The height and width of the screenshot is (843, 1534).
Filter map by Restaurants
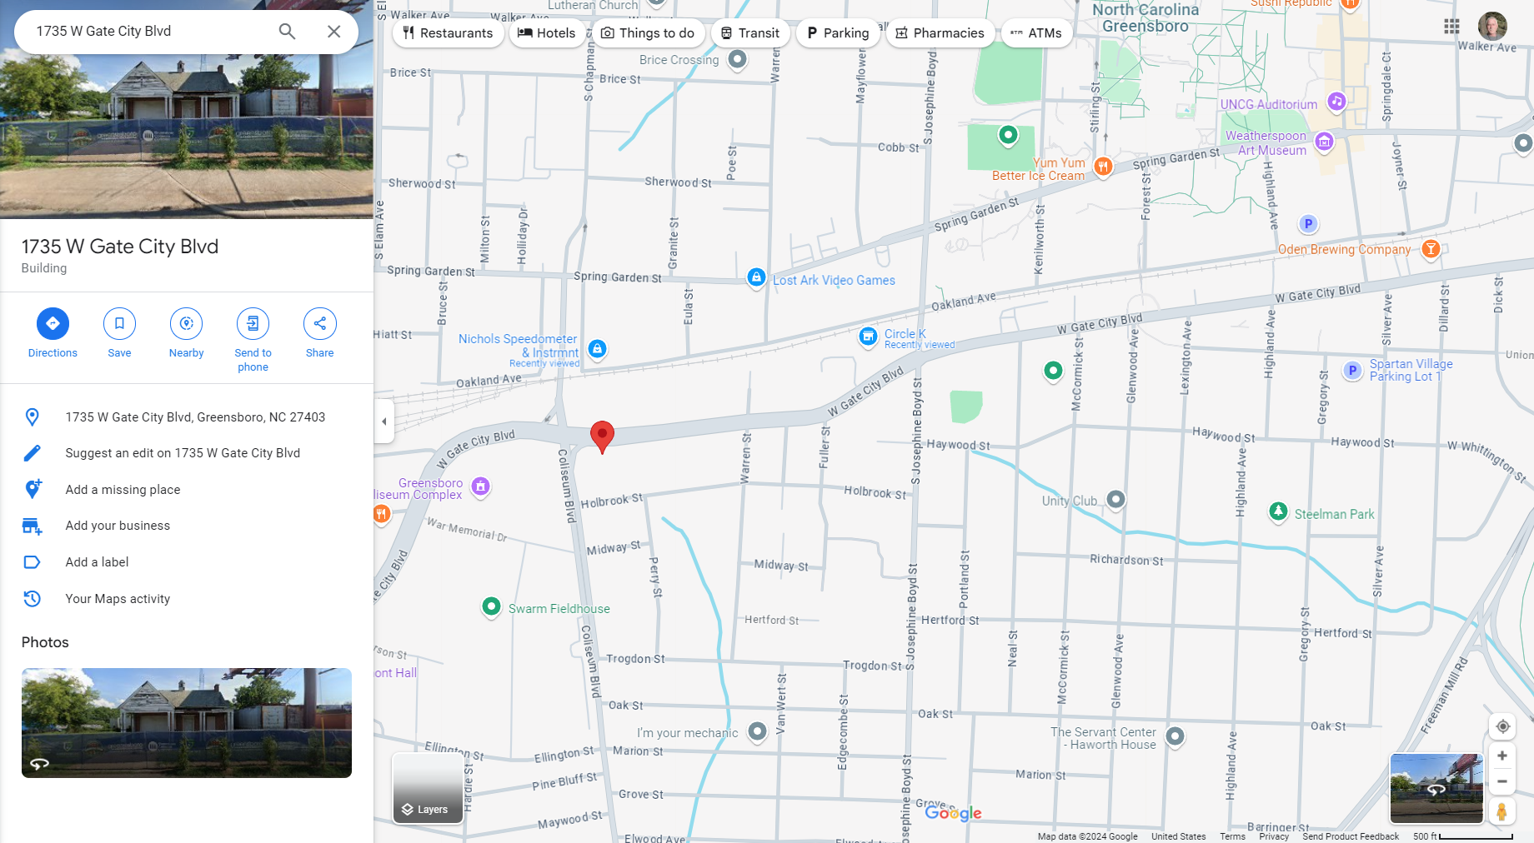(448, 33)
